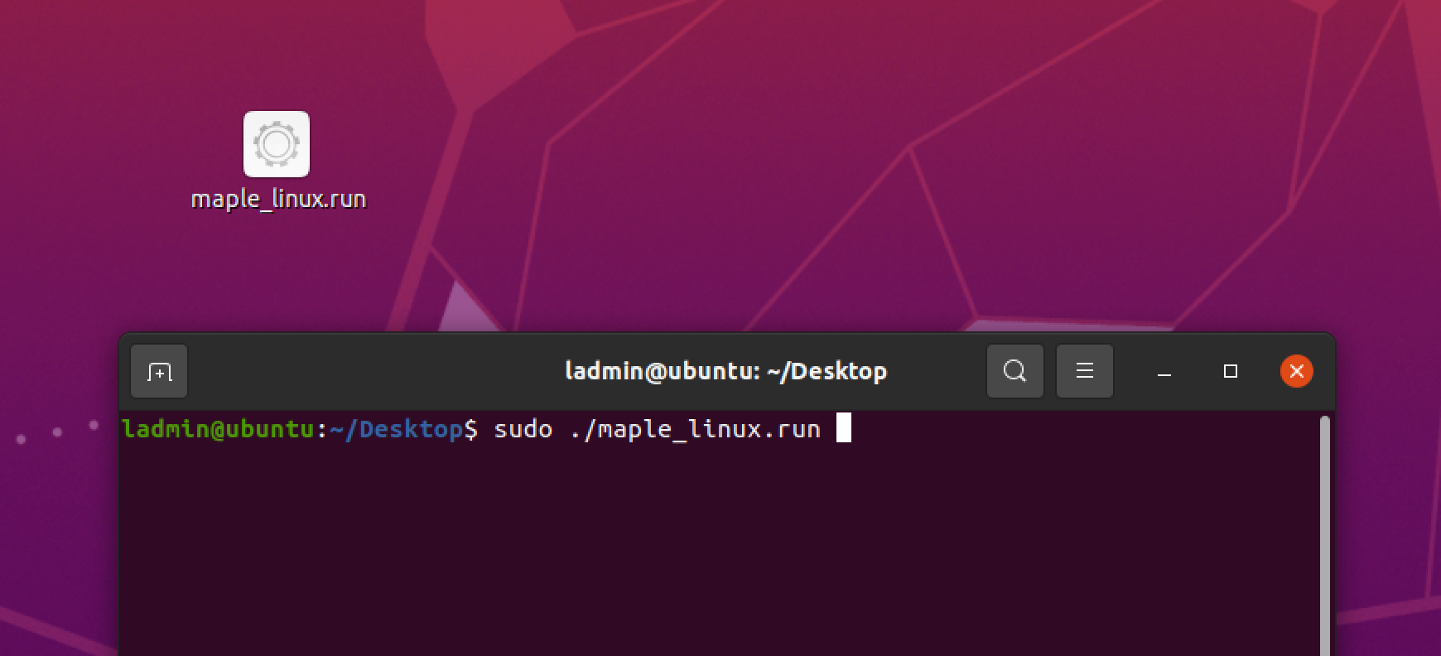Click the green ladmin@ubuntu prompt text
The image size is (1441, 656).
click(x=219, y=429)
